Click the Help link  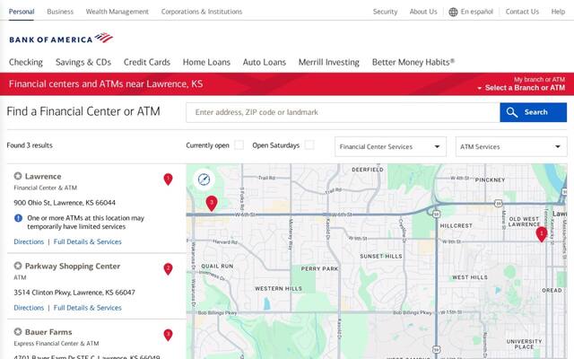click(x=558, y=12)
